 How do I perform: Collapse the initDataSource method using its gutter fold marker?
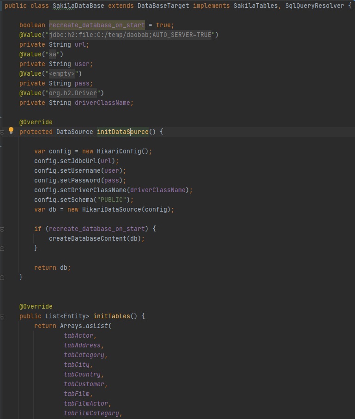pyautogui.click(x=2, y=132)
